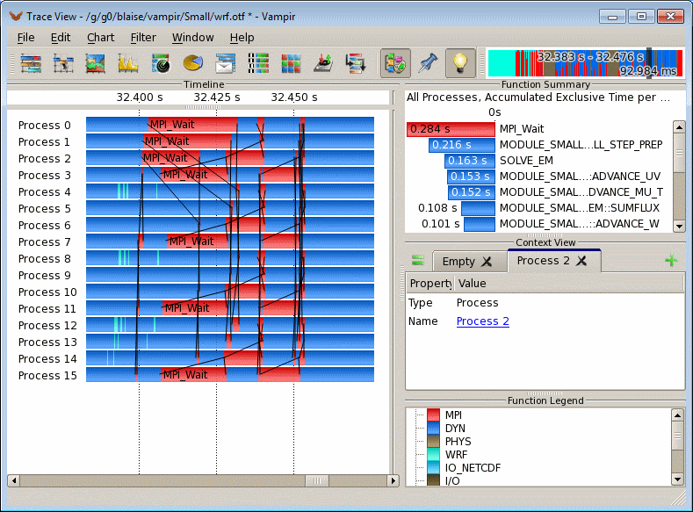Open the Function Summary pie chart

(193, 63)
